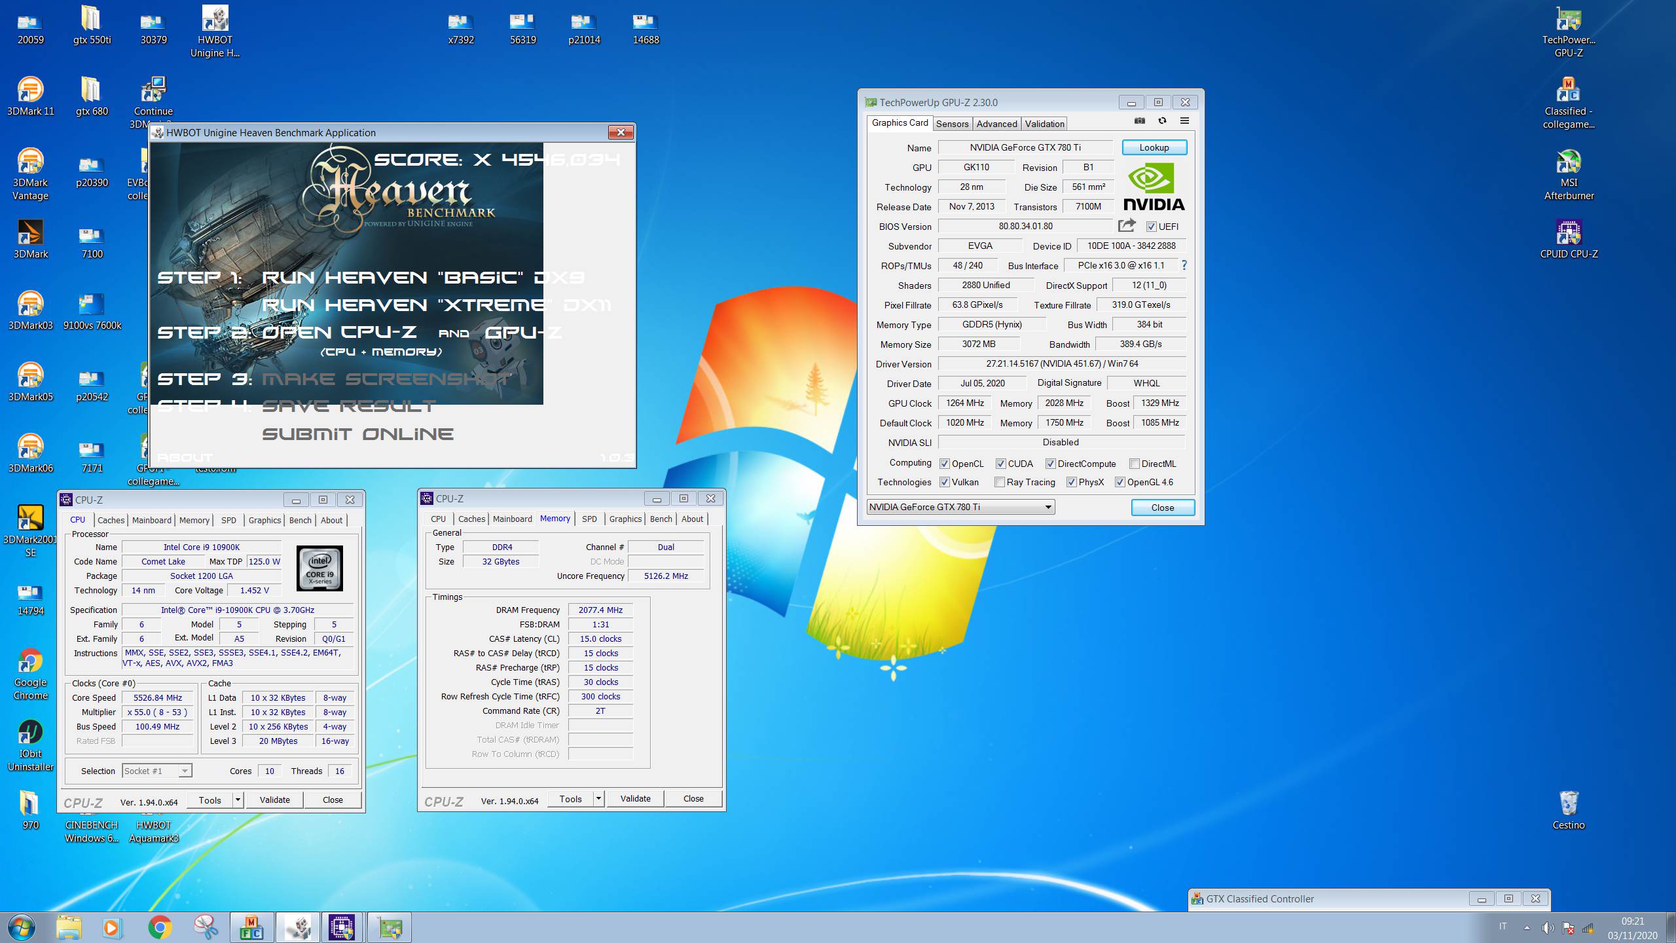Click Submit Online in Heaven benchmark
This screenshot has height=943, width=1676.
[357, 434]
